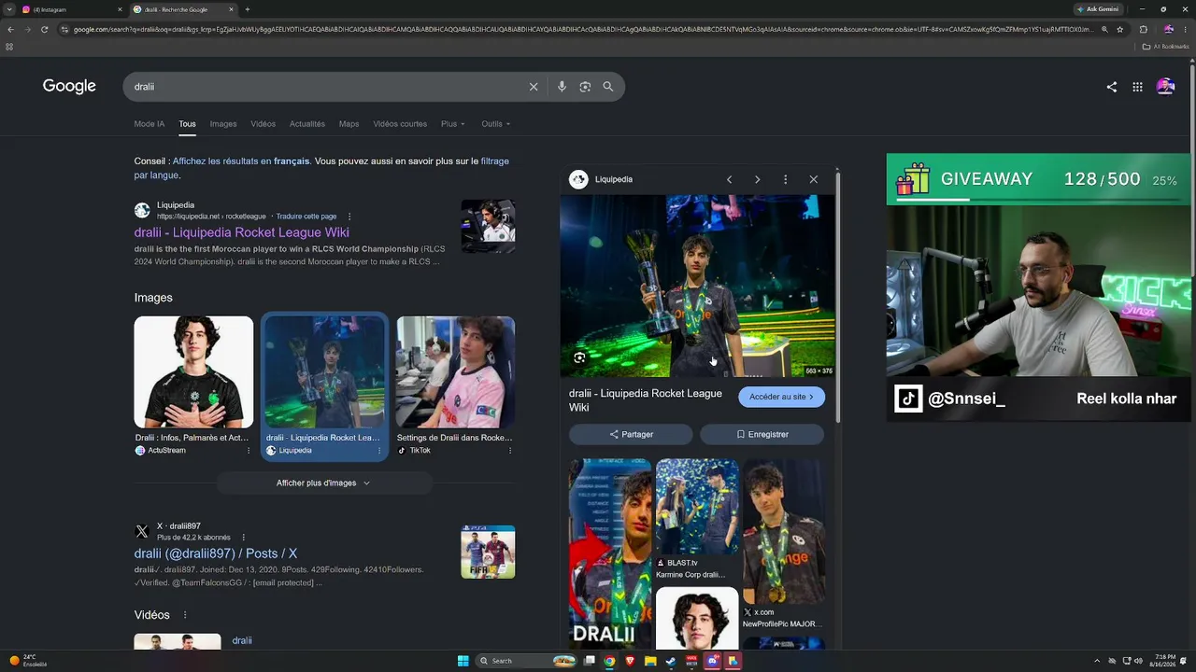Screen dimensions: 1196x672
Task: Go to previous image in preview panel
Action: [x=729, y=179]
